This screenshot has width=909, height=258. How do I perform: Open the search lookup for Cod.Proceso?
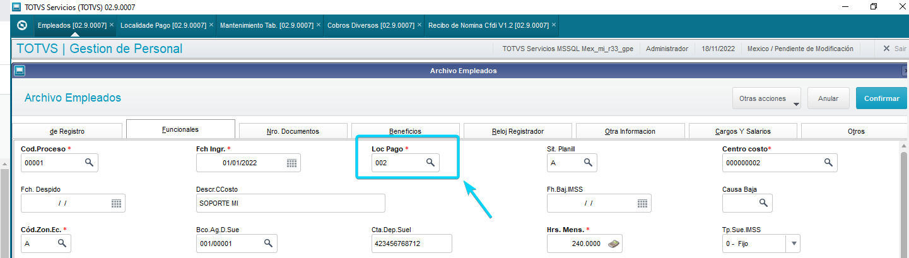coord(90,163)
